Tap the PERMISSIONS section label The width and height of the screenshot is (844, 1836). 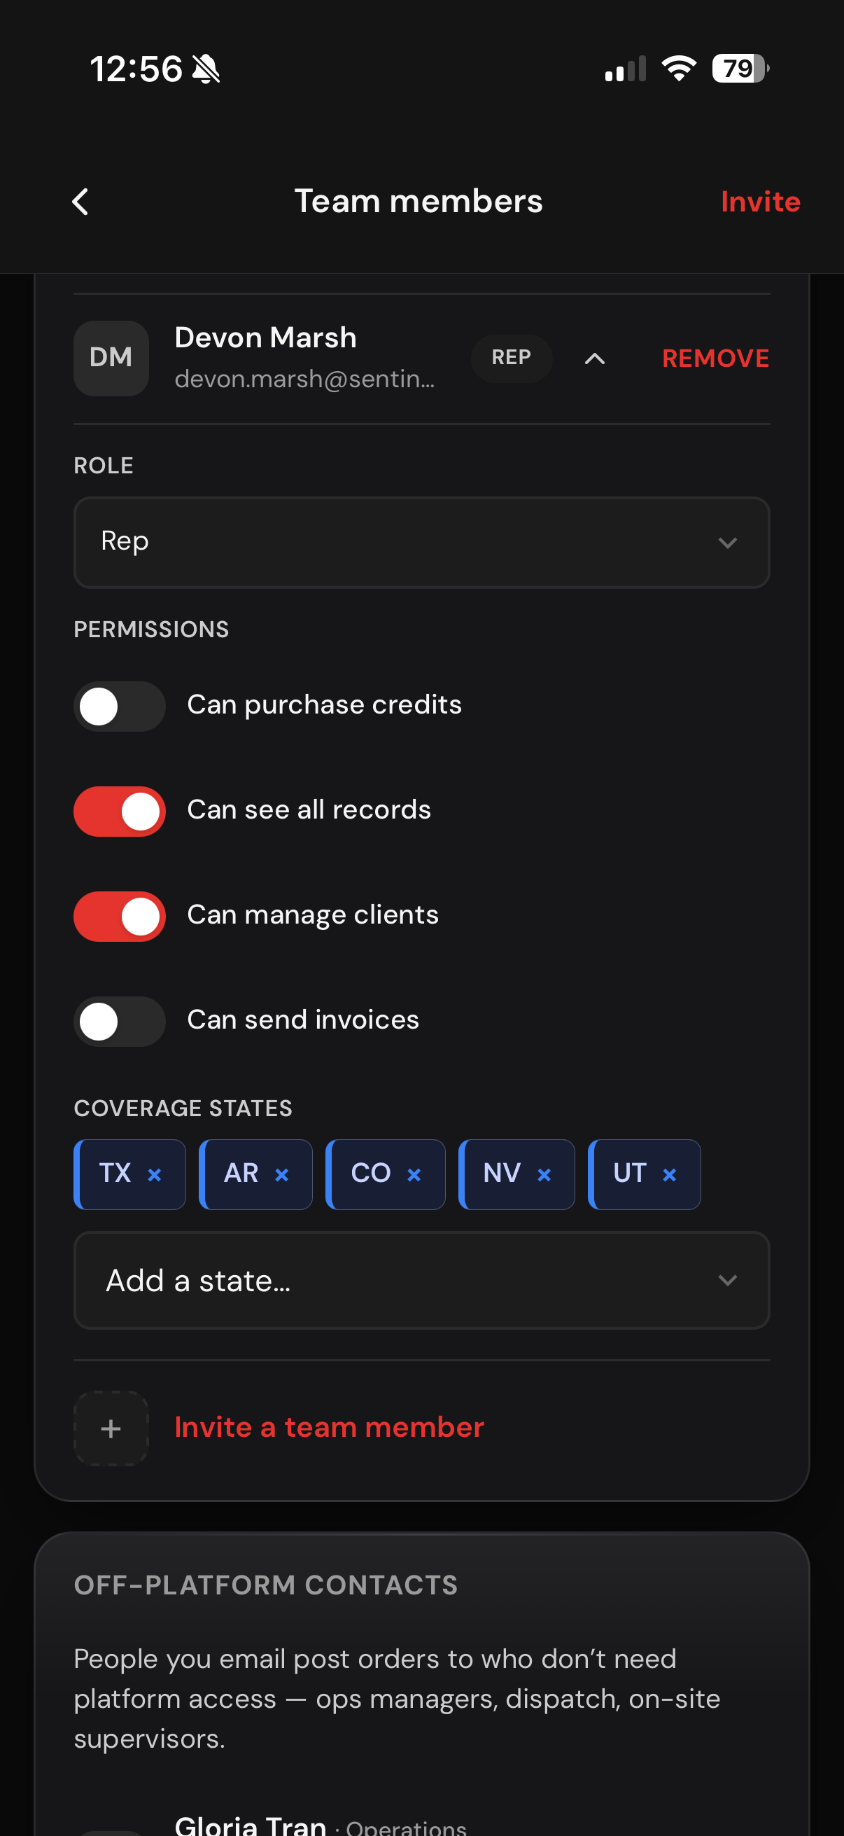click(x=152, y=630)
